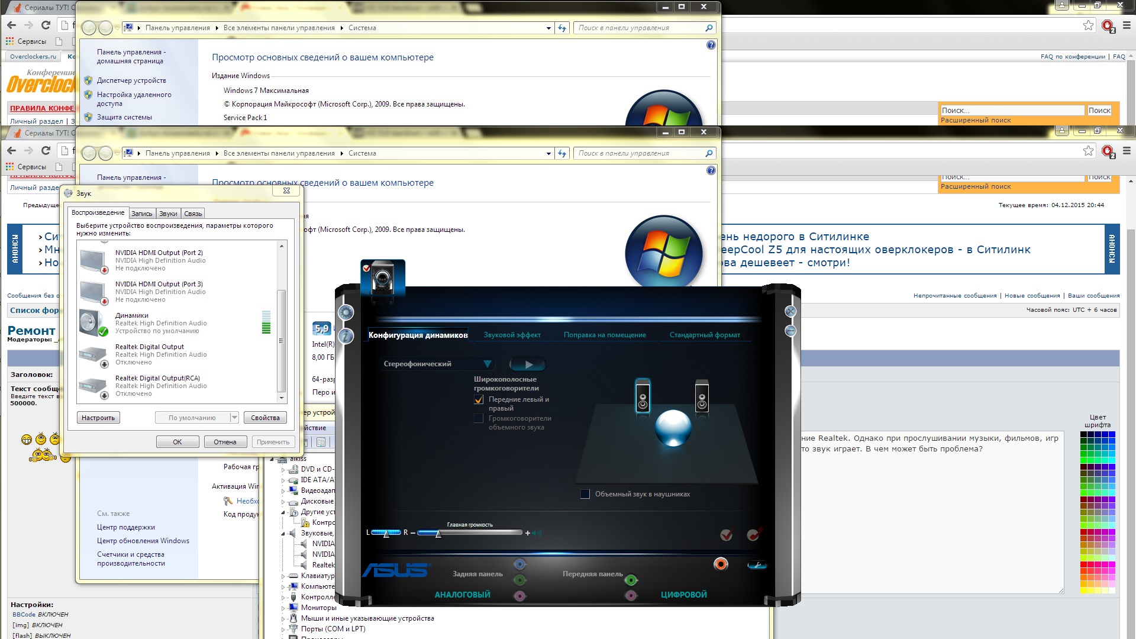Screen dimensions: 1136x639
Task: Open 'Стереофонический' speaker configuration dropdown
Action: [487, 364]
